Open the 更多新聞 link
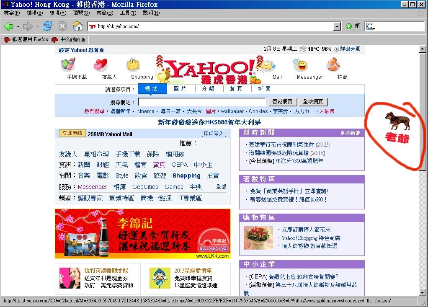Screen dimensions: 428x307 (351, 133)
